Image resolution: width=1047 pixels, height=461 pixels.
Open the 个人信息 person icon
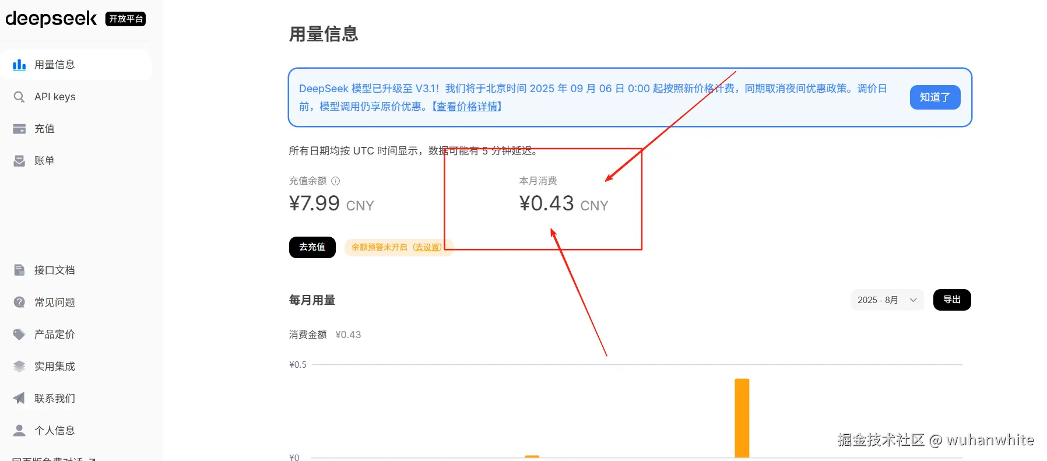[x=19, y=430]
